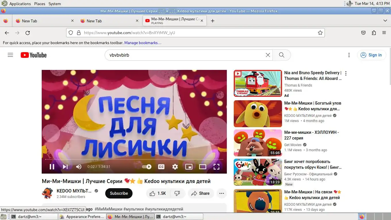This screenshot has height=220, width=391.
Task: Skip to the next video
Action: (65, 167)
